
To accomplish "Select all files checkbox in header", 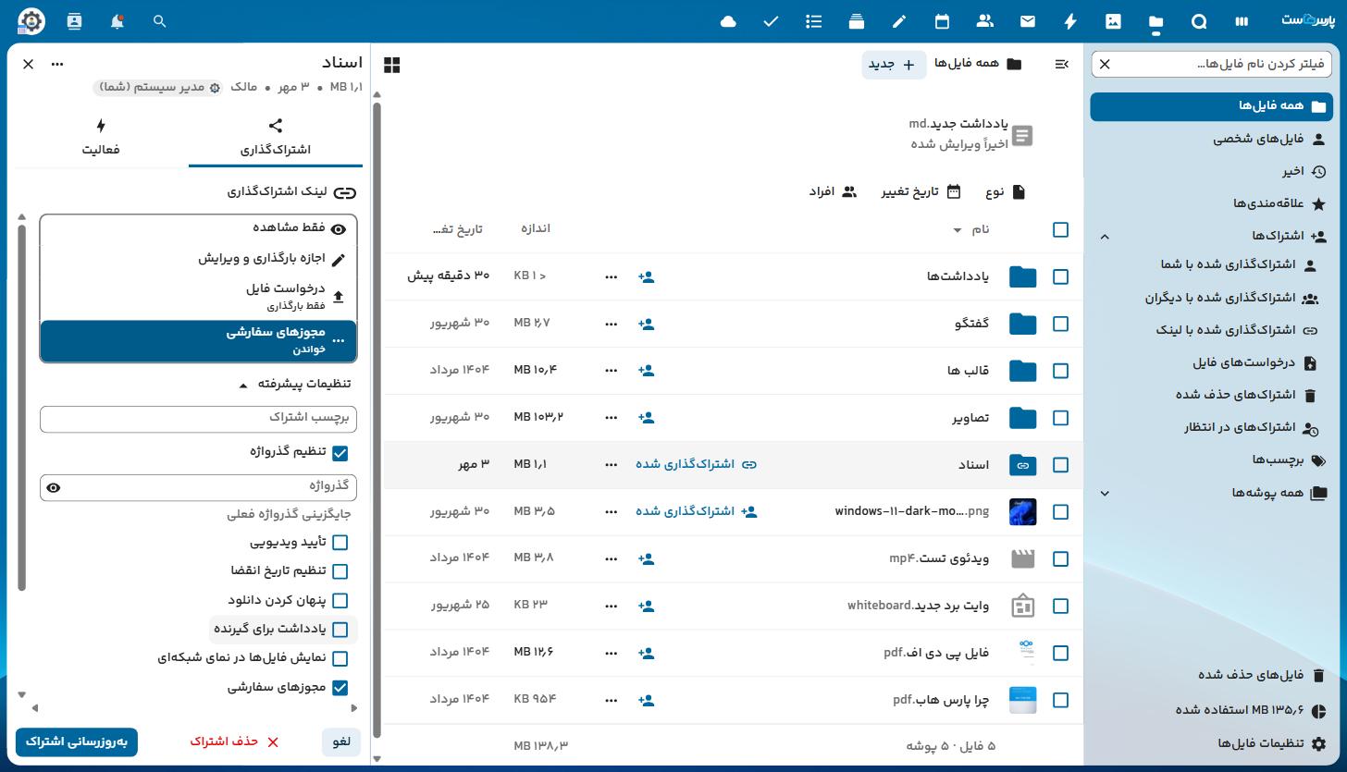I will point(1061,229).
